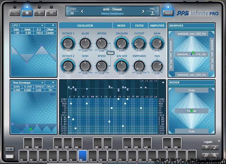Click the LFO Gain value 1.00

click(16, 33)
